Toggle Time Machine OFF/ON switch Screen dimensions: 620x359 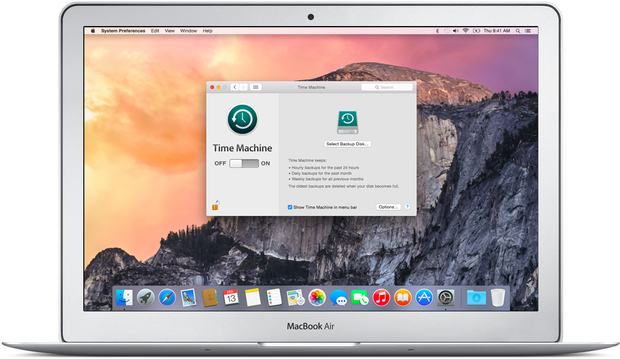pos(244,163)
